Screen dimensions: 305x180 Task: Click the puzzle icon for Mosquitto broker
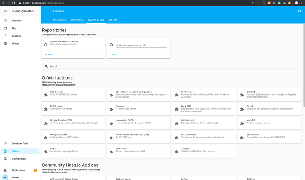point(46,138)
